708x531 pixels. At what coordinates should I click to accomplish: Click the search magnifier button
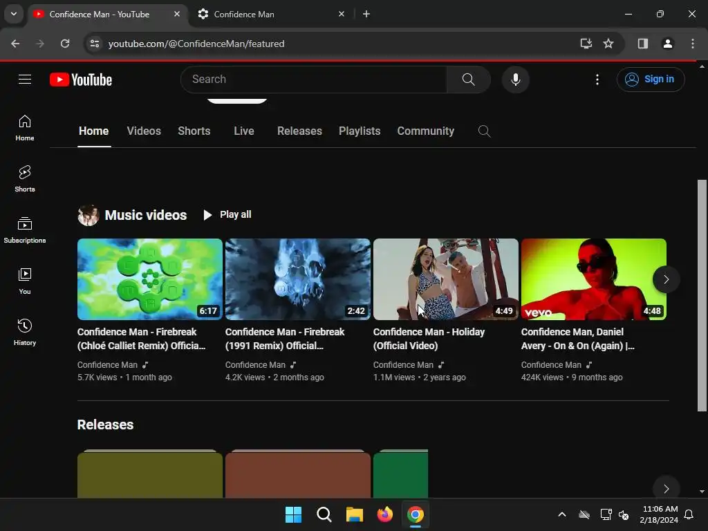[468, 80]
